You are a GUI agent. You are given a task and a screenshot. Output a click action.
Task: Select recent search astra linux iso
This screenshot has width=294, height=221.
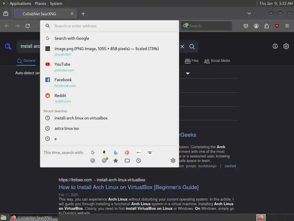(x=109, y=128)
